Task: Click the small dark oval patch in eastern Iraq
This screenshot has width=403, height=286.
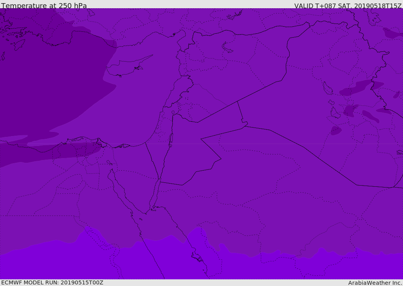Action: point(336,130)
